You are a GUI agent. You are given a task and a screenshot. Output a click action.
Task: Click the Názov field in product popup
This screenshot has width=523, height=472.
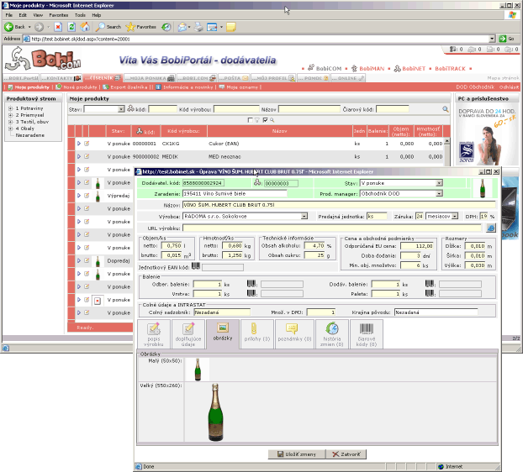pyautogui.click(x=339, y=205)
